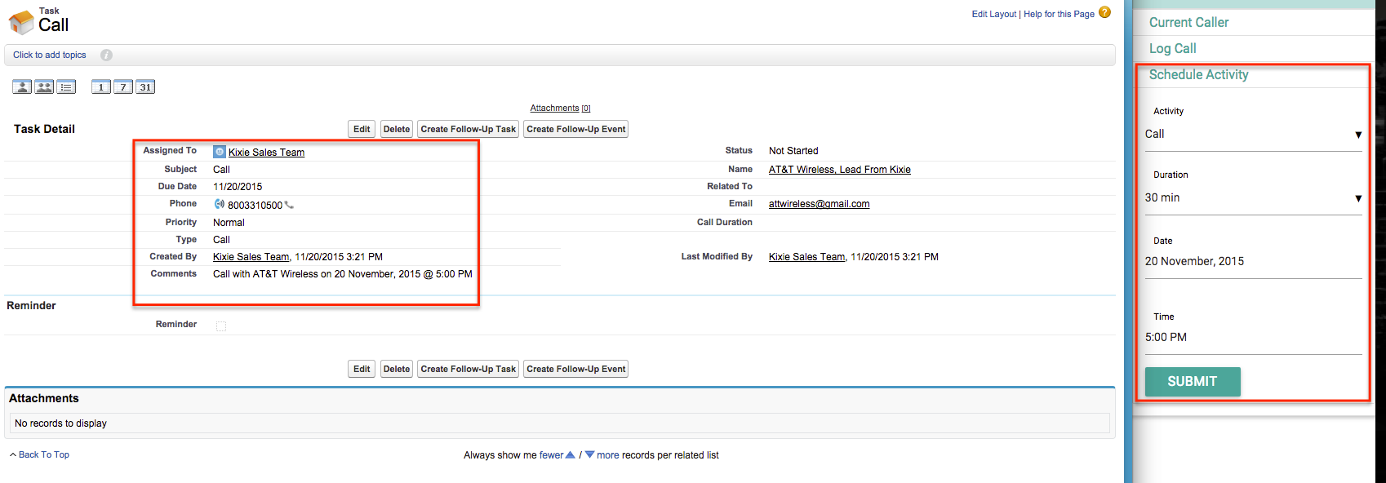The width and height of the screenshot is (1386, 483).
Task: Select the Status value Not Started
Action: 793,151
